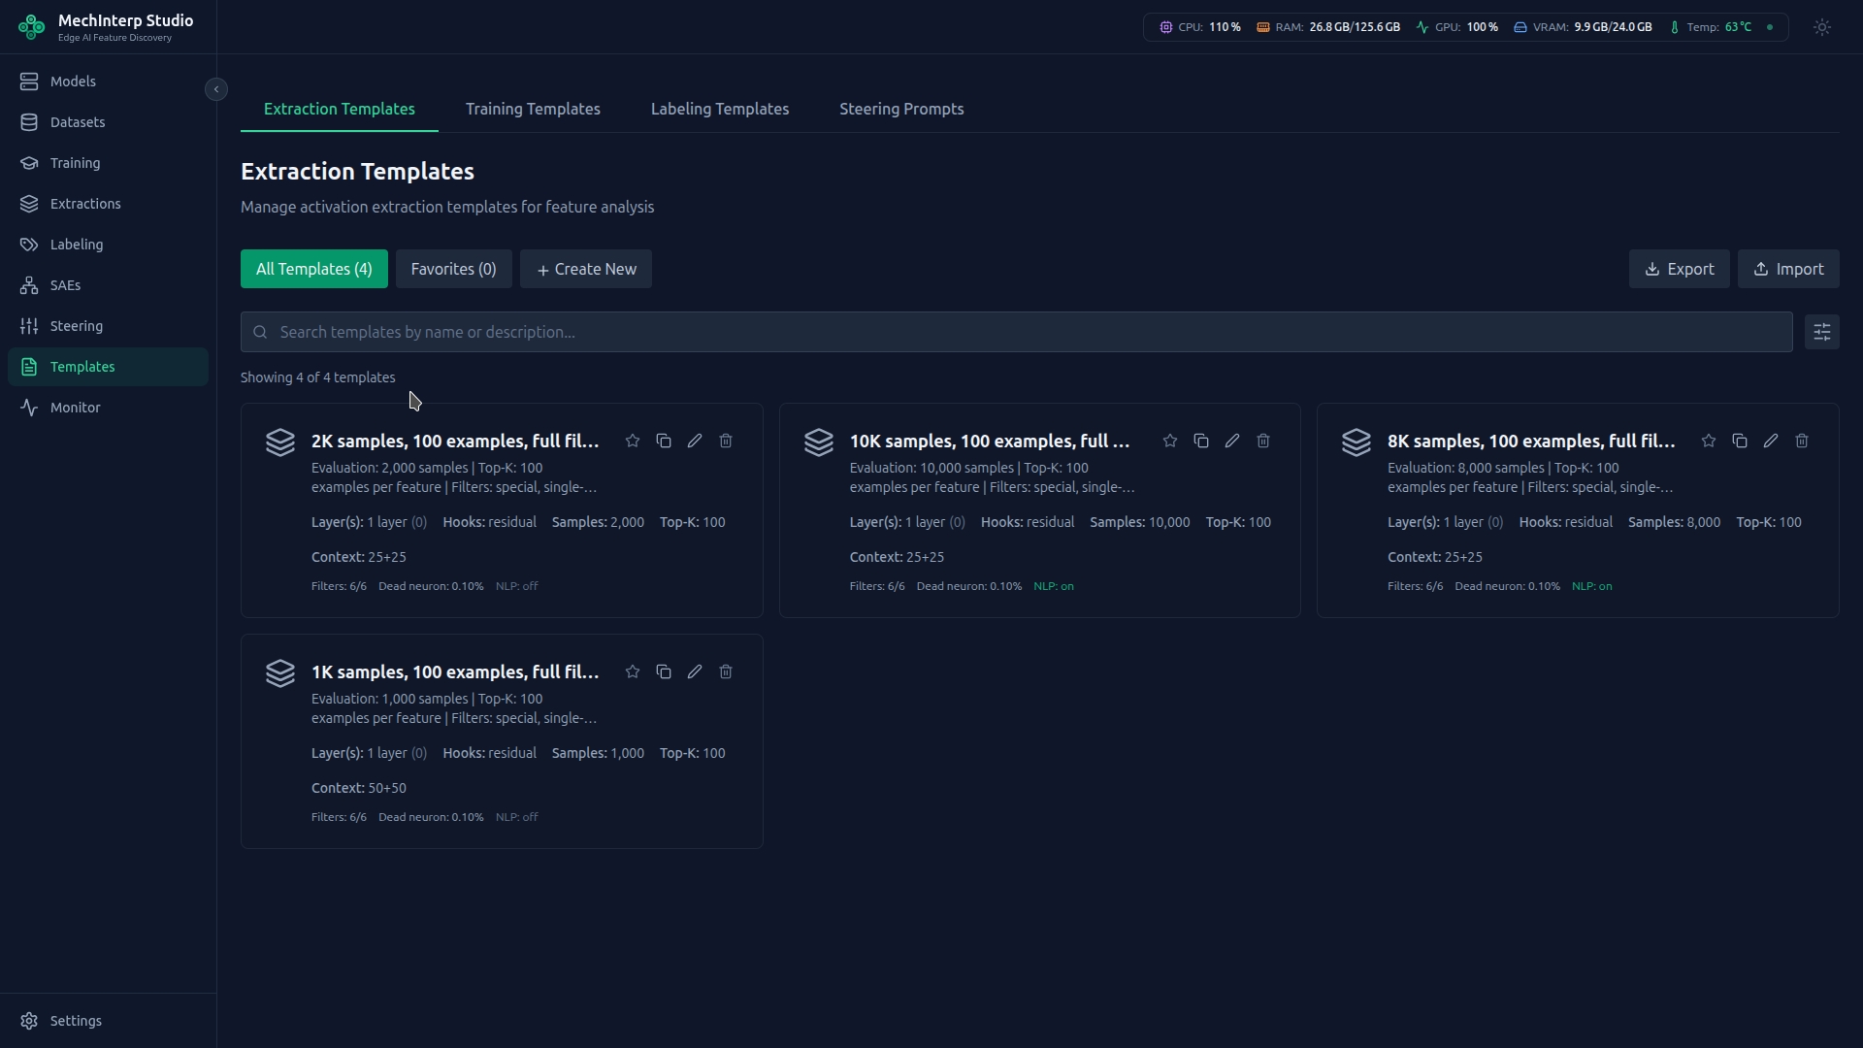
Task: Show All Templates (4)
Action: click(314, 269)
